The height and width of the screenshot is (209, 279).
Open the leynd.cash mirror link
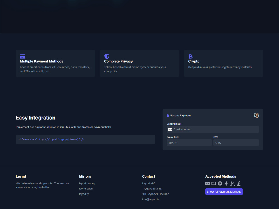86,189
